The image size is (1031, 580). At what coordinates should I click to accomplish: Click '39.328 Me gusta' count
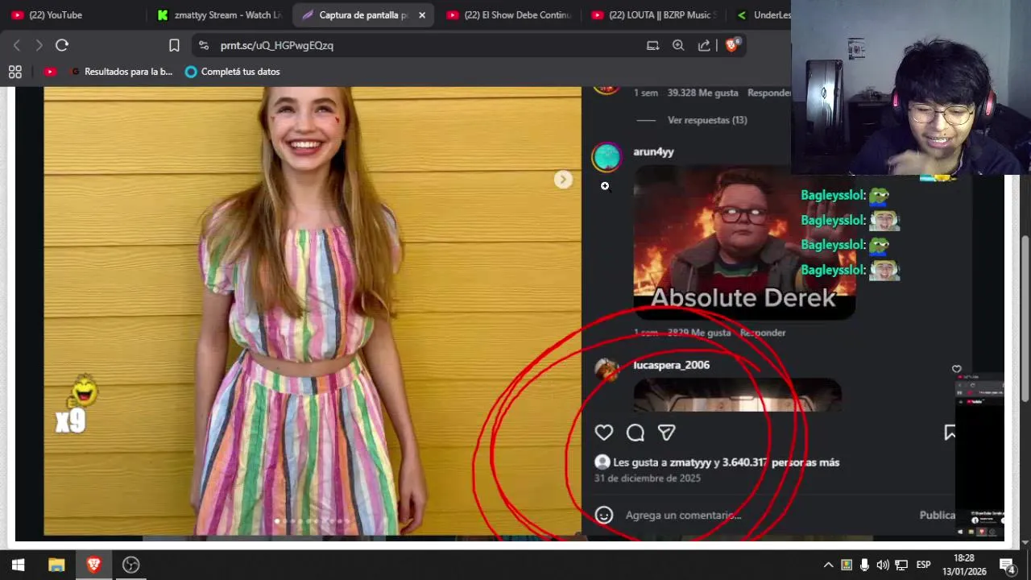[x=702, y=93]
